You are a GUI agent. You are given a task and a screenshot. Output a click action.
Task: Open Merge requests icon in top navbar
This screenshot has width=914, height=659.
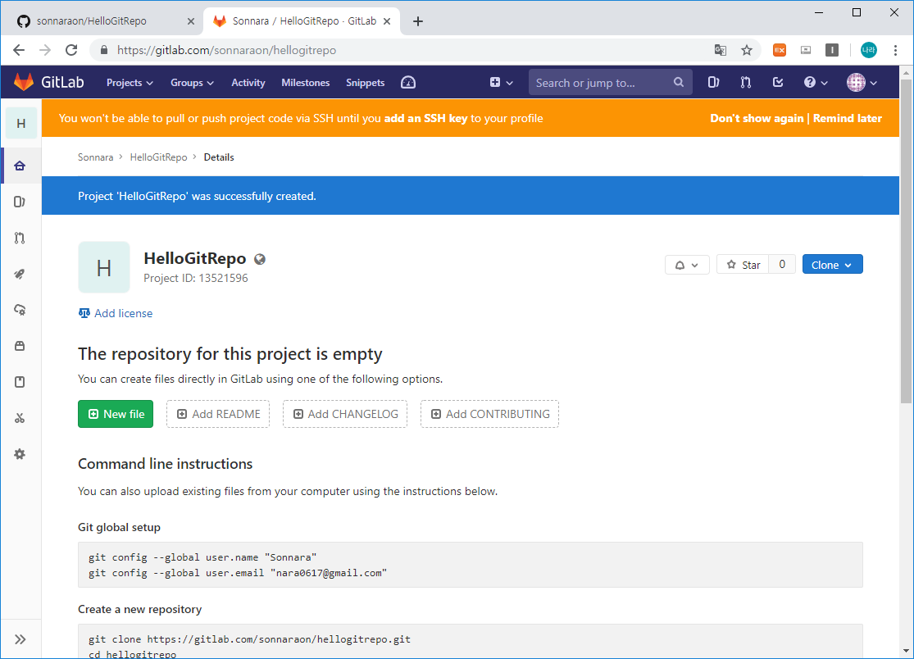tap(745, 82)
